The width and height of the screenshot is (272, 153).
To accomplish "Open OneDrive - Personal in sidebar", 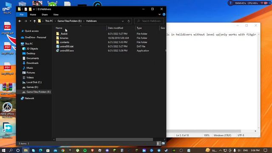I will [x=35, y=37].
